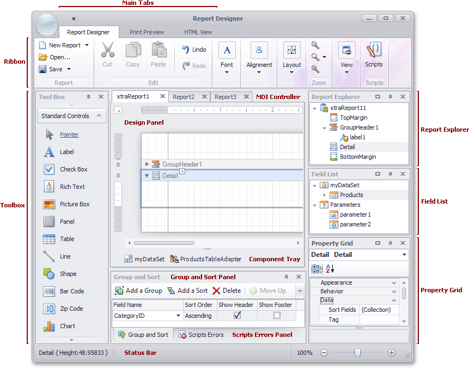Collapse the Standard Controls group
Image resolution: width=469 pixels, height=369 pixels.
99,115
